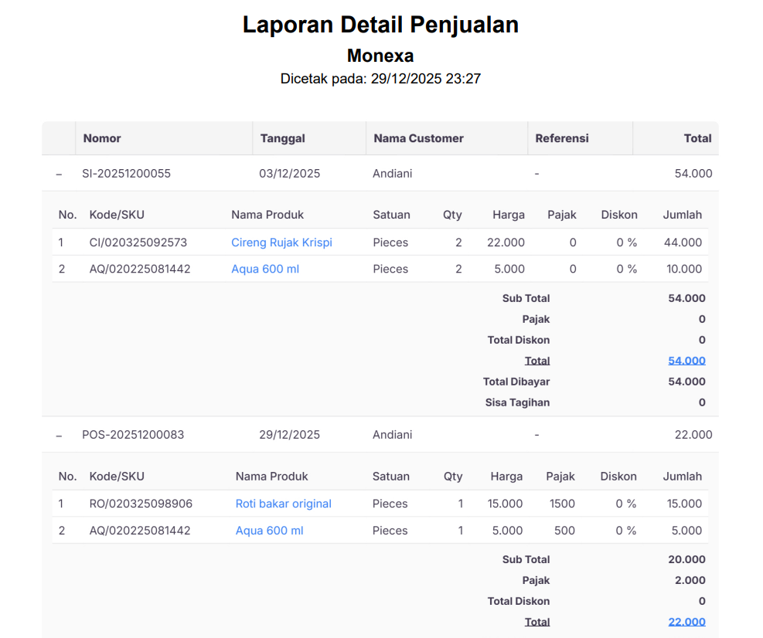Screen dimensions: 763x638
Task: Select transaction number POS-20251200083
Action: [x=133, y=435]
